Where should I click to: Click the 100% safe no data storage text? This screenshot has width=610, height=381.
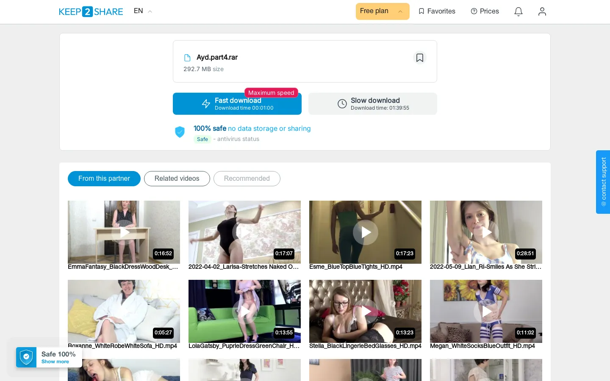pyautogui.click(x=252, y=128)
